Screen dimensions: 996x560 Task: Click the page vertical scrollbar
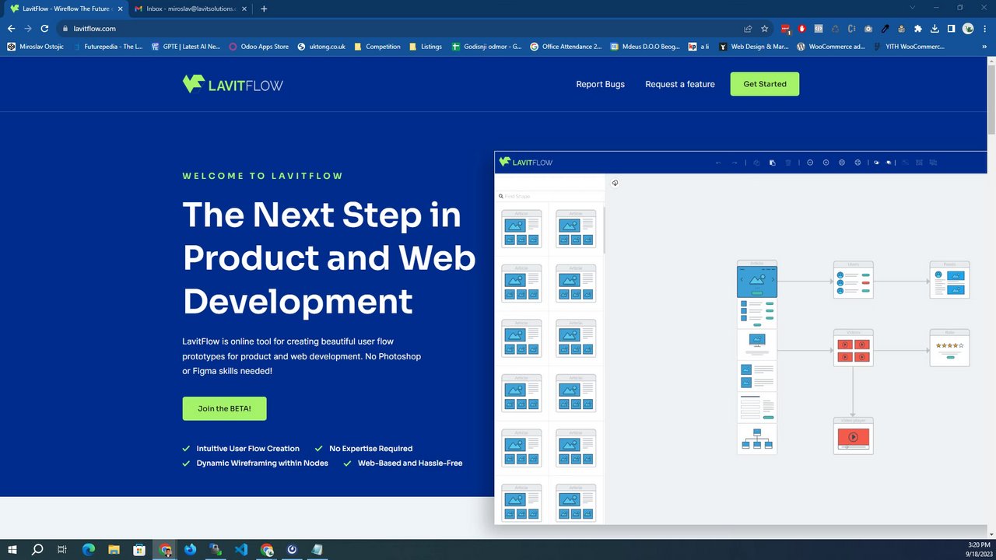click(x=991, y=100)
